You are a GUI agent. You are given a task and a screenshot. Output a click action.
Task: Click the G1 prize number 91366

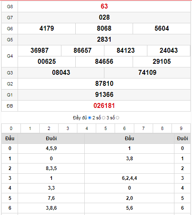[104, 94]
